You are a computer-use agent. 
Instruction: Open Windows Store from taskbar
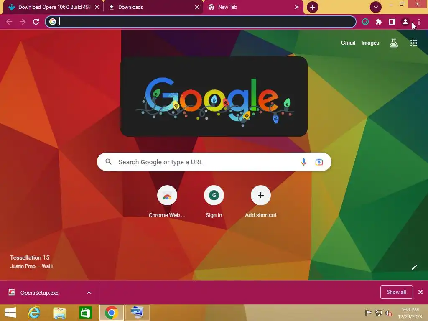click(x=85, y=313)
